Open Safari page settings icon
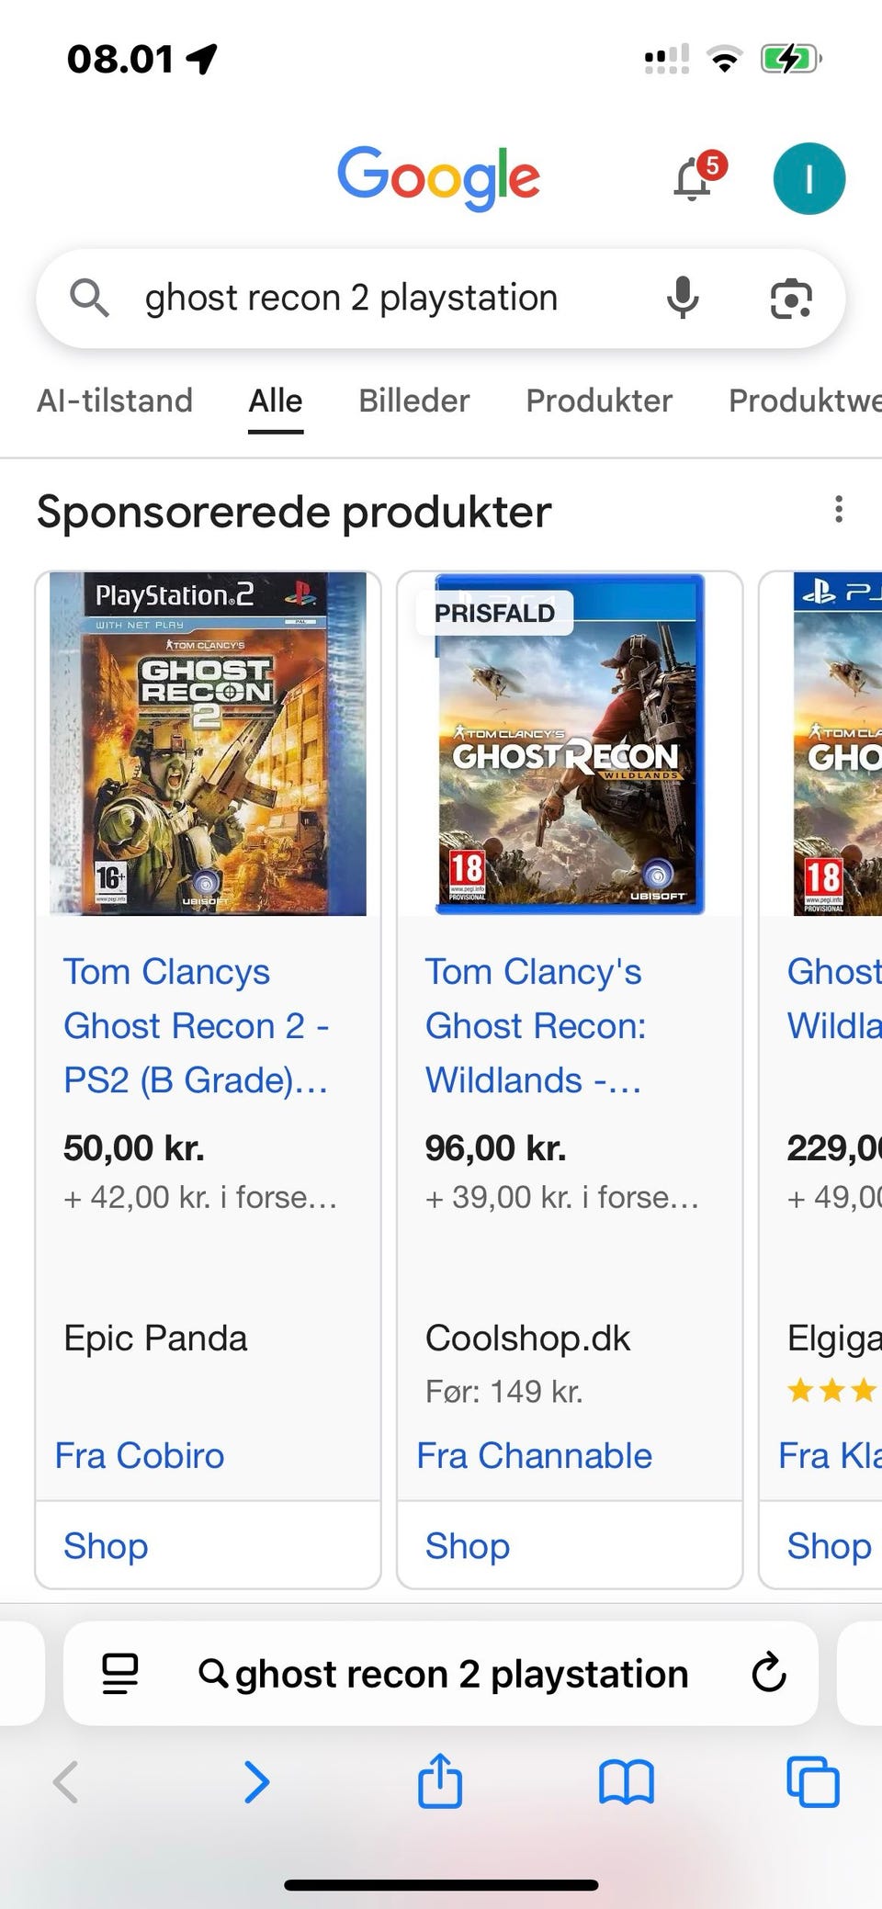Viewport: 882px width, 1909px height. 119,1673
